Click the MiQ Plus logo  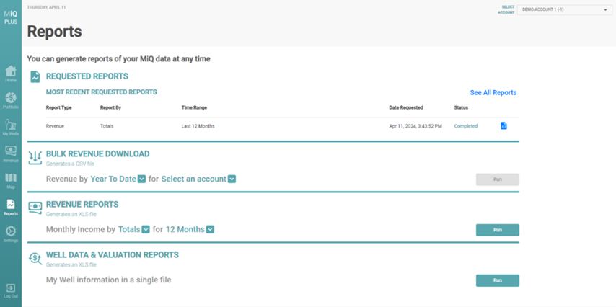[x=11, y=17]
